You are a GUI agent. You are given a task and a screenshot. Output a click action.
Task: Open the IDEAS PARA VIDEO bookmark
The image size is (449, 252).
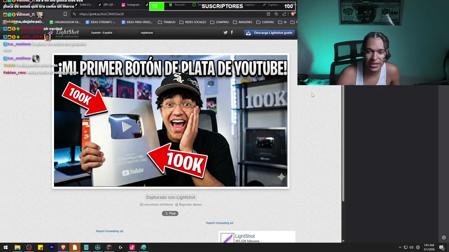(137, 22)
